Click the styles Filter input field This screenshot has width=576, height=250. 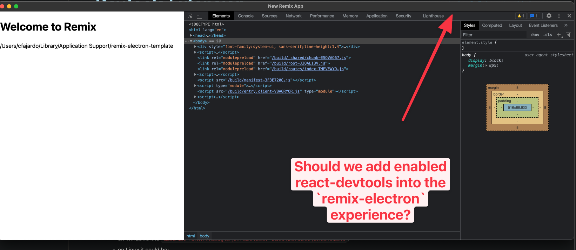tap(494, 35)
